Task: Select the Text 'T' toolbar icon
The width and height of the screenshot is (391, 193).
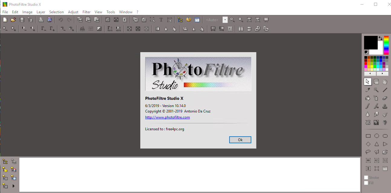Action: click(161, 20)
